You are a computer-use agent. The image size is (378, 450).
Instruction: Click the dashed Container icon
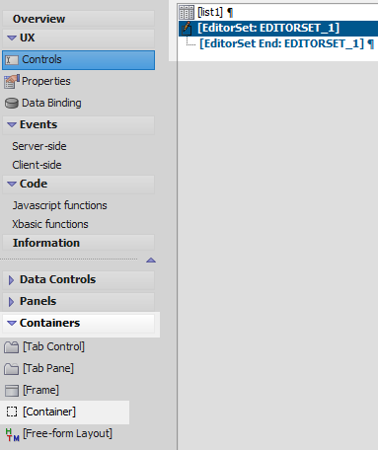point(12,412)
